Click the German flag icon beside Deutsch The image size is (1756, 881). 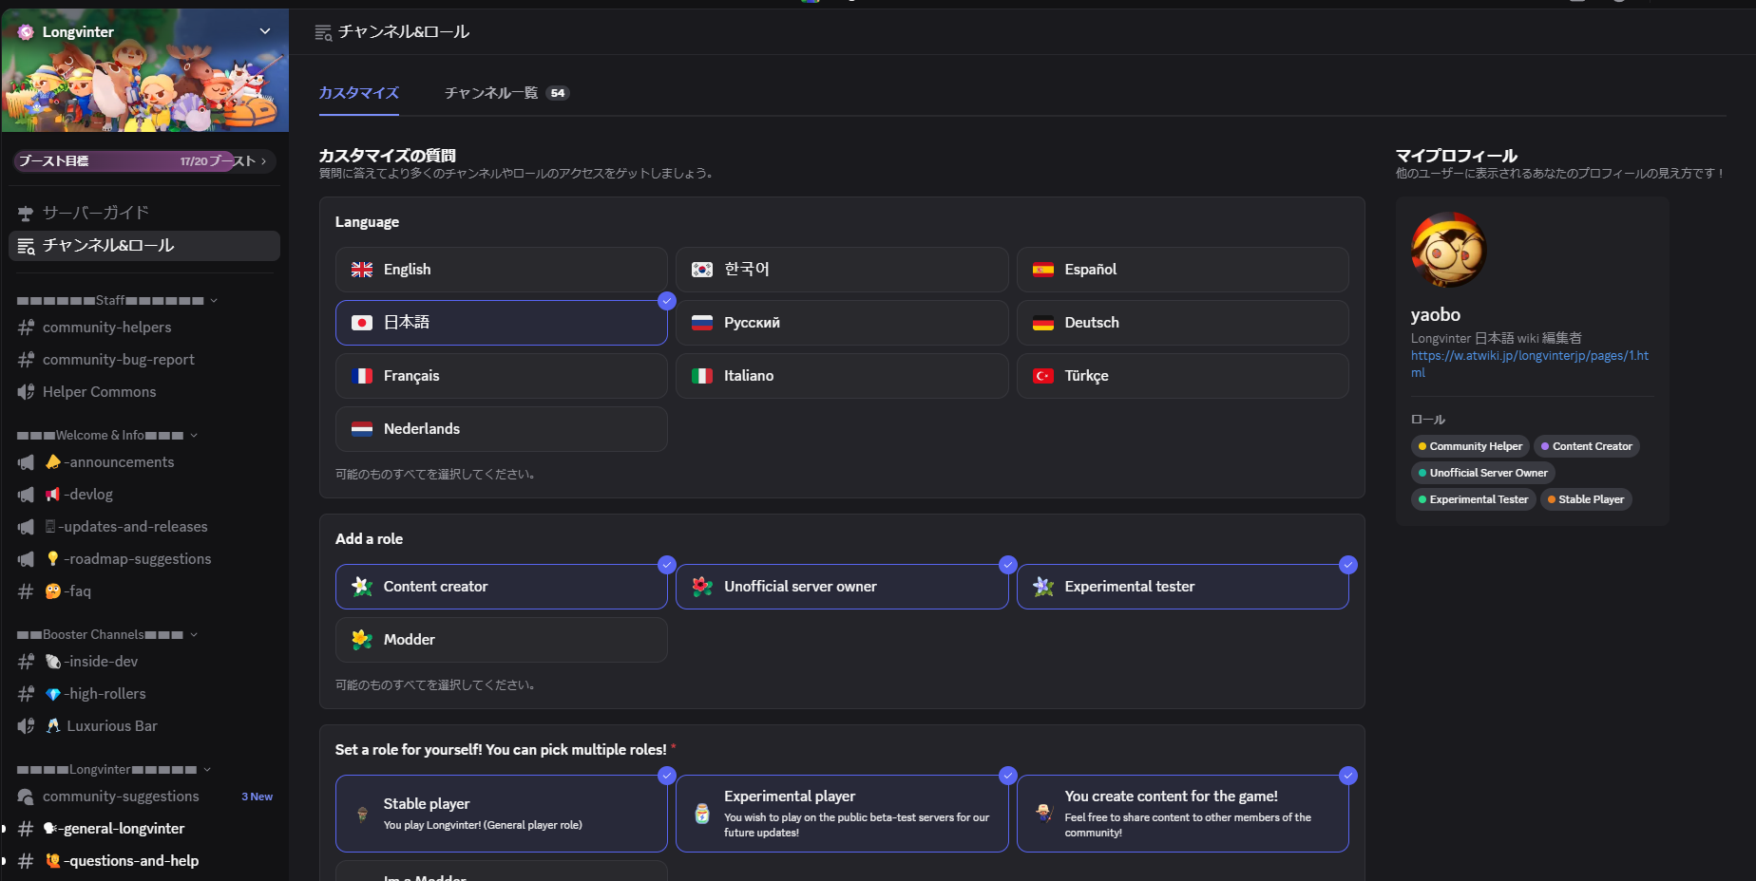tap(1043, 323)
